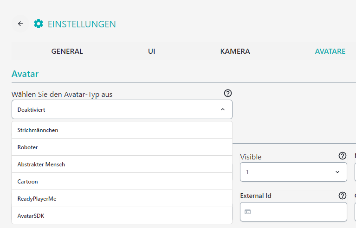
Task: Select Roboter from the list
Action: (x=122, y=147)
